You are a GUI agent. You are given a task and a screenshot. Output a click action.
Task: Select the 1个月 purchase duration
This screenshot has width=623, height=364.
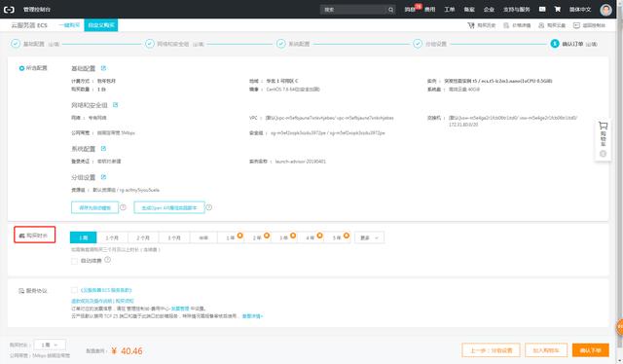coord(112,237)
